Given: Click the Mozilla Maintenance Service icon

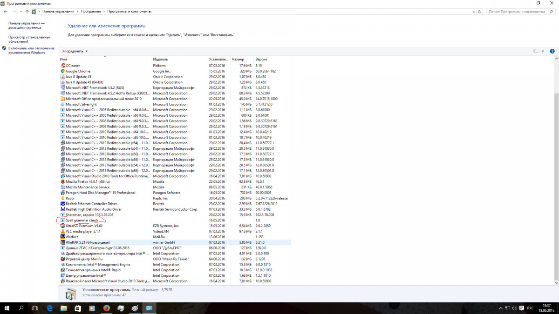Looking at the screenshot, I should [63, 187].
